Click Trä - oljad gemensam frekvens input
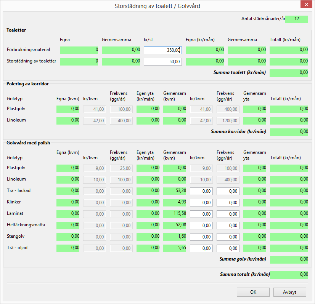The height and width of the screenshot is (304, 315). point(228,248)
